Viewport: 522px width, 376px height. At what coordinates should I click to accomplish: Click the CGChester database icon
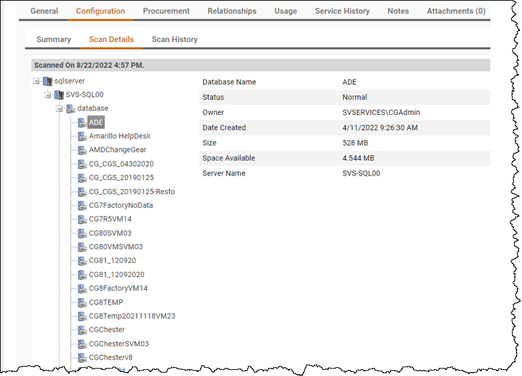point(81,330)
